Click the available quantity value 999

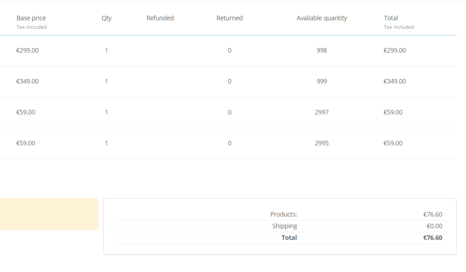(322, 82)
